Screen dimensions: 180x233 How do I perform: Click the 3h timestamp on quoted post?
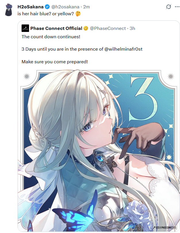coord(132,28)
